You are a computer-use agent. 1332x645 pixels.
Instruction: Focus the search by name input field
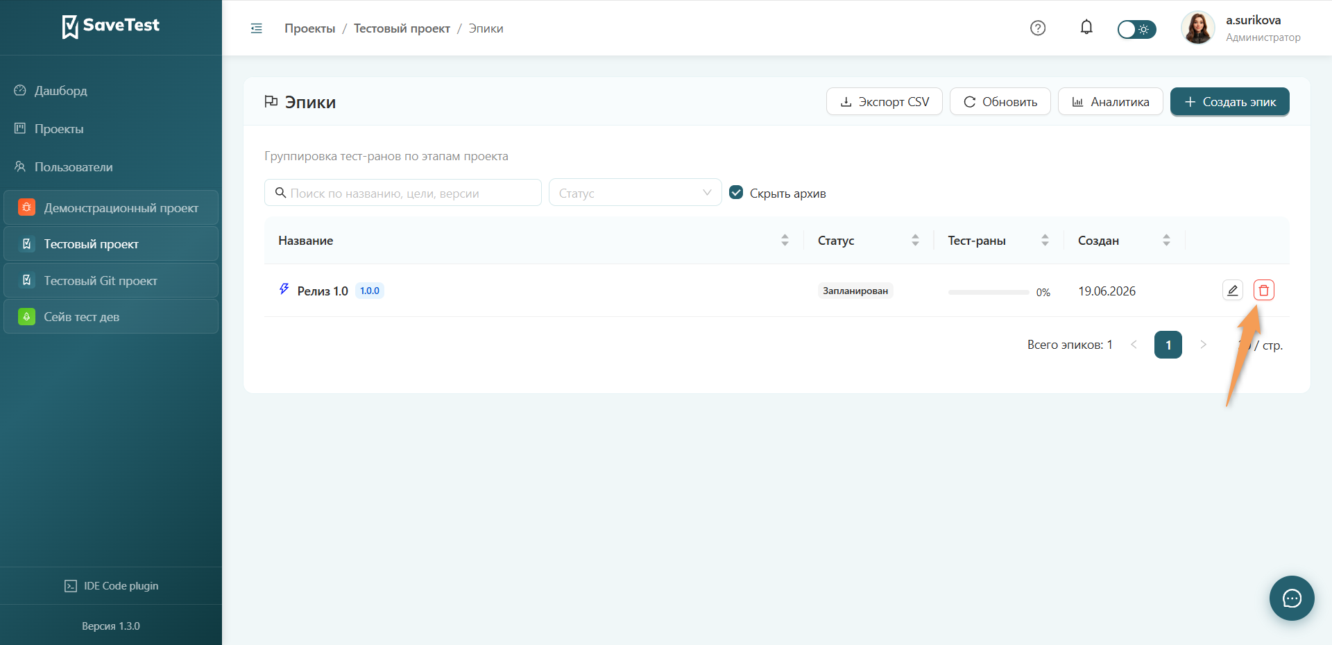[403, 193]
